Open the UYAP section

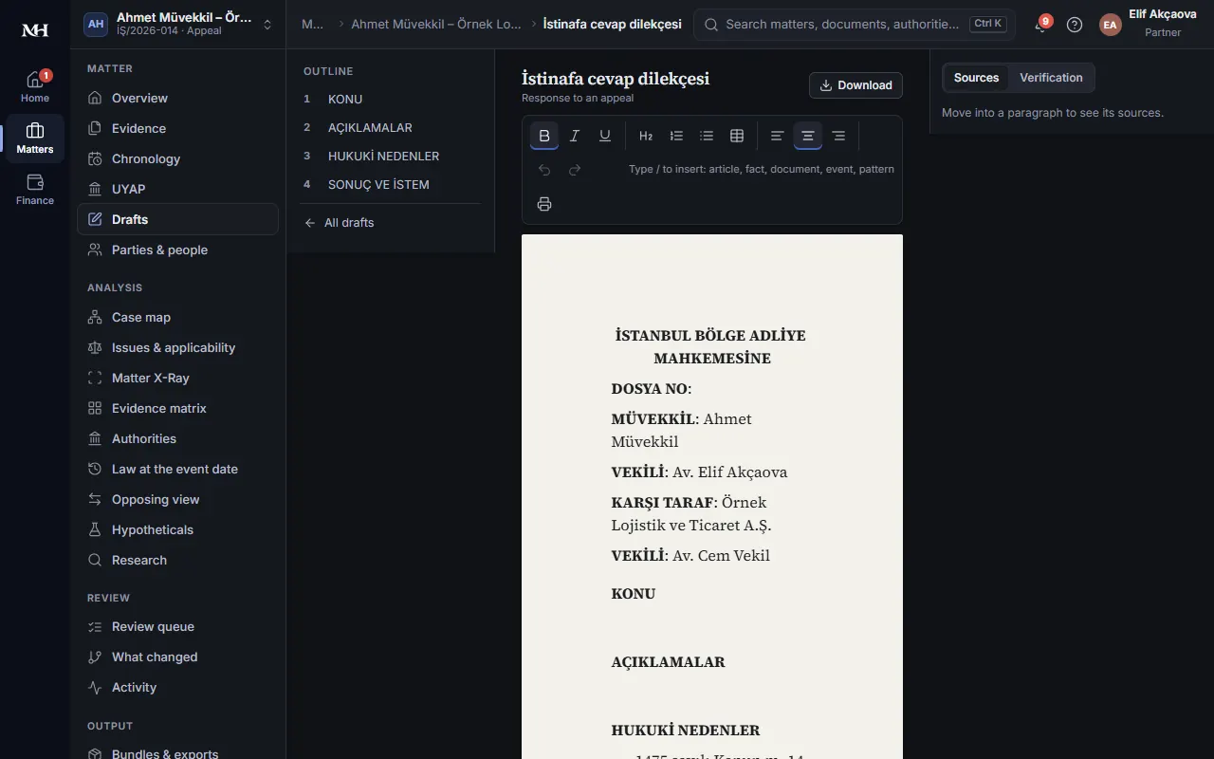[x=177, y=189]
